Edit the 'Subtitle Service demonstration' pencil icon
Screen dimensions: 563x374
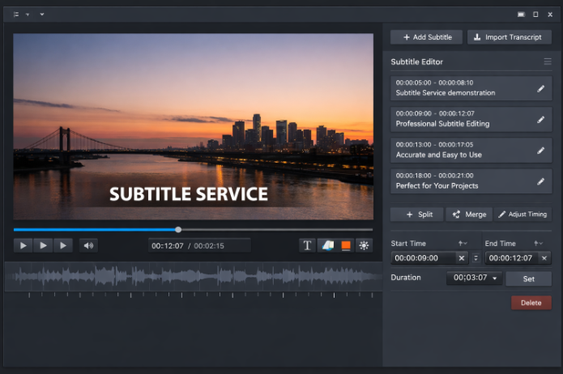click(x=540, y=88)
